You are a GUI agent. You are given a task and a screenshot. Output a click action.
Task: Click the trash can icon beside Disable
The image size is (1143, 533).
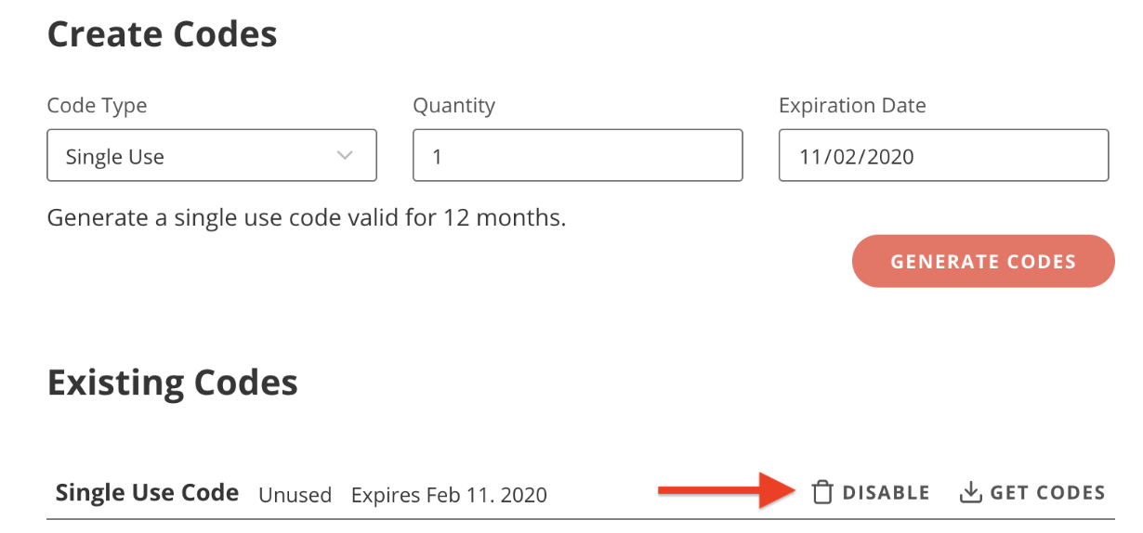(x=822, y=492)
